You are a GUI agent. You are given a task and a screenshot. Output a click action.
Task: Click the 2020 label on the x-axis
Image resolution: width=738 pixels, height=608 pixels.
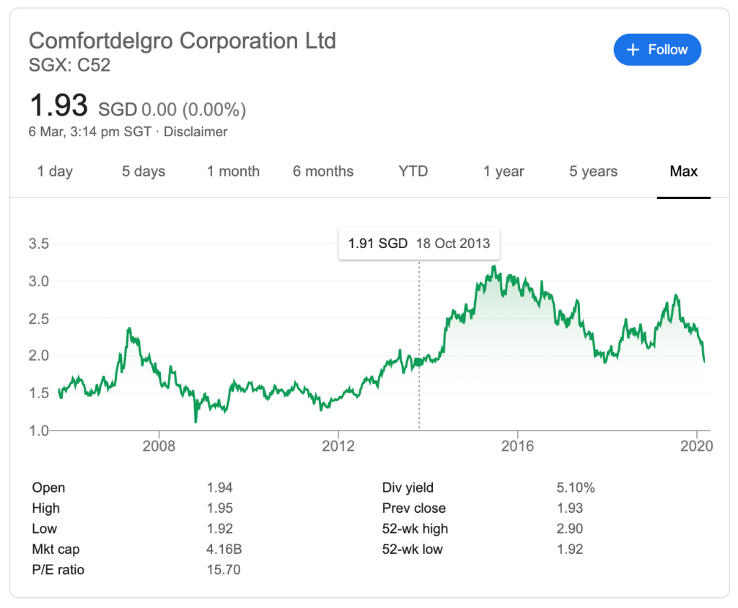click(x=696, y=446)
